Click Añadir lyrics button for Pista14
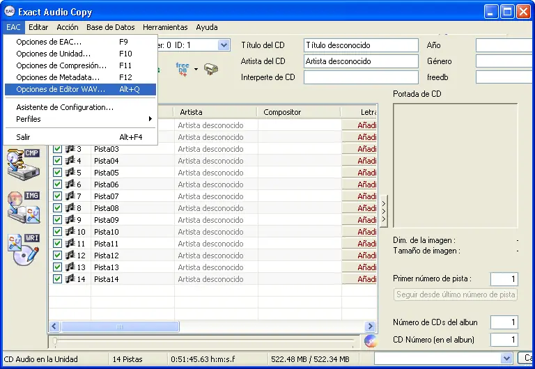The image size is (535, 369). click(x=359, y=279)
